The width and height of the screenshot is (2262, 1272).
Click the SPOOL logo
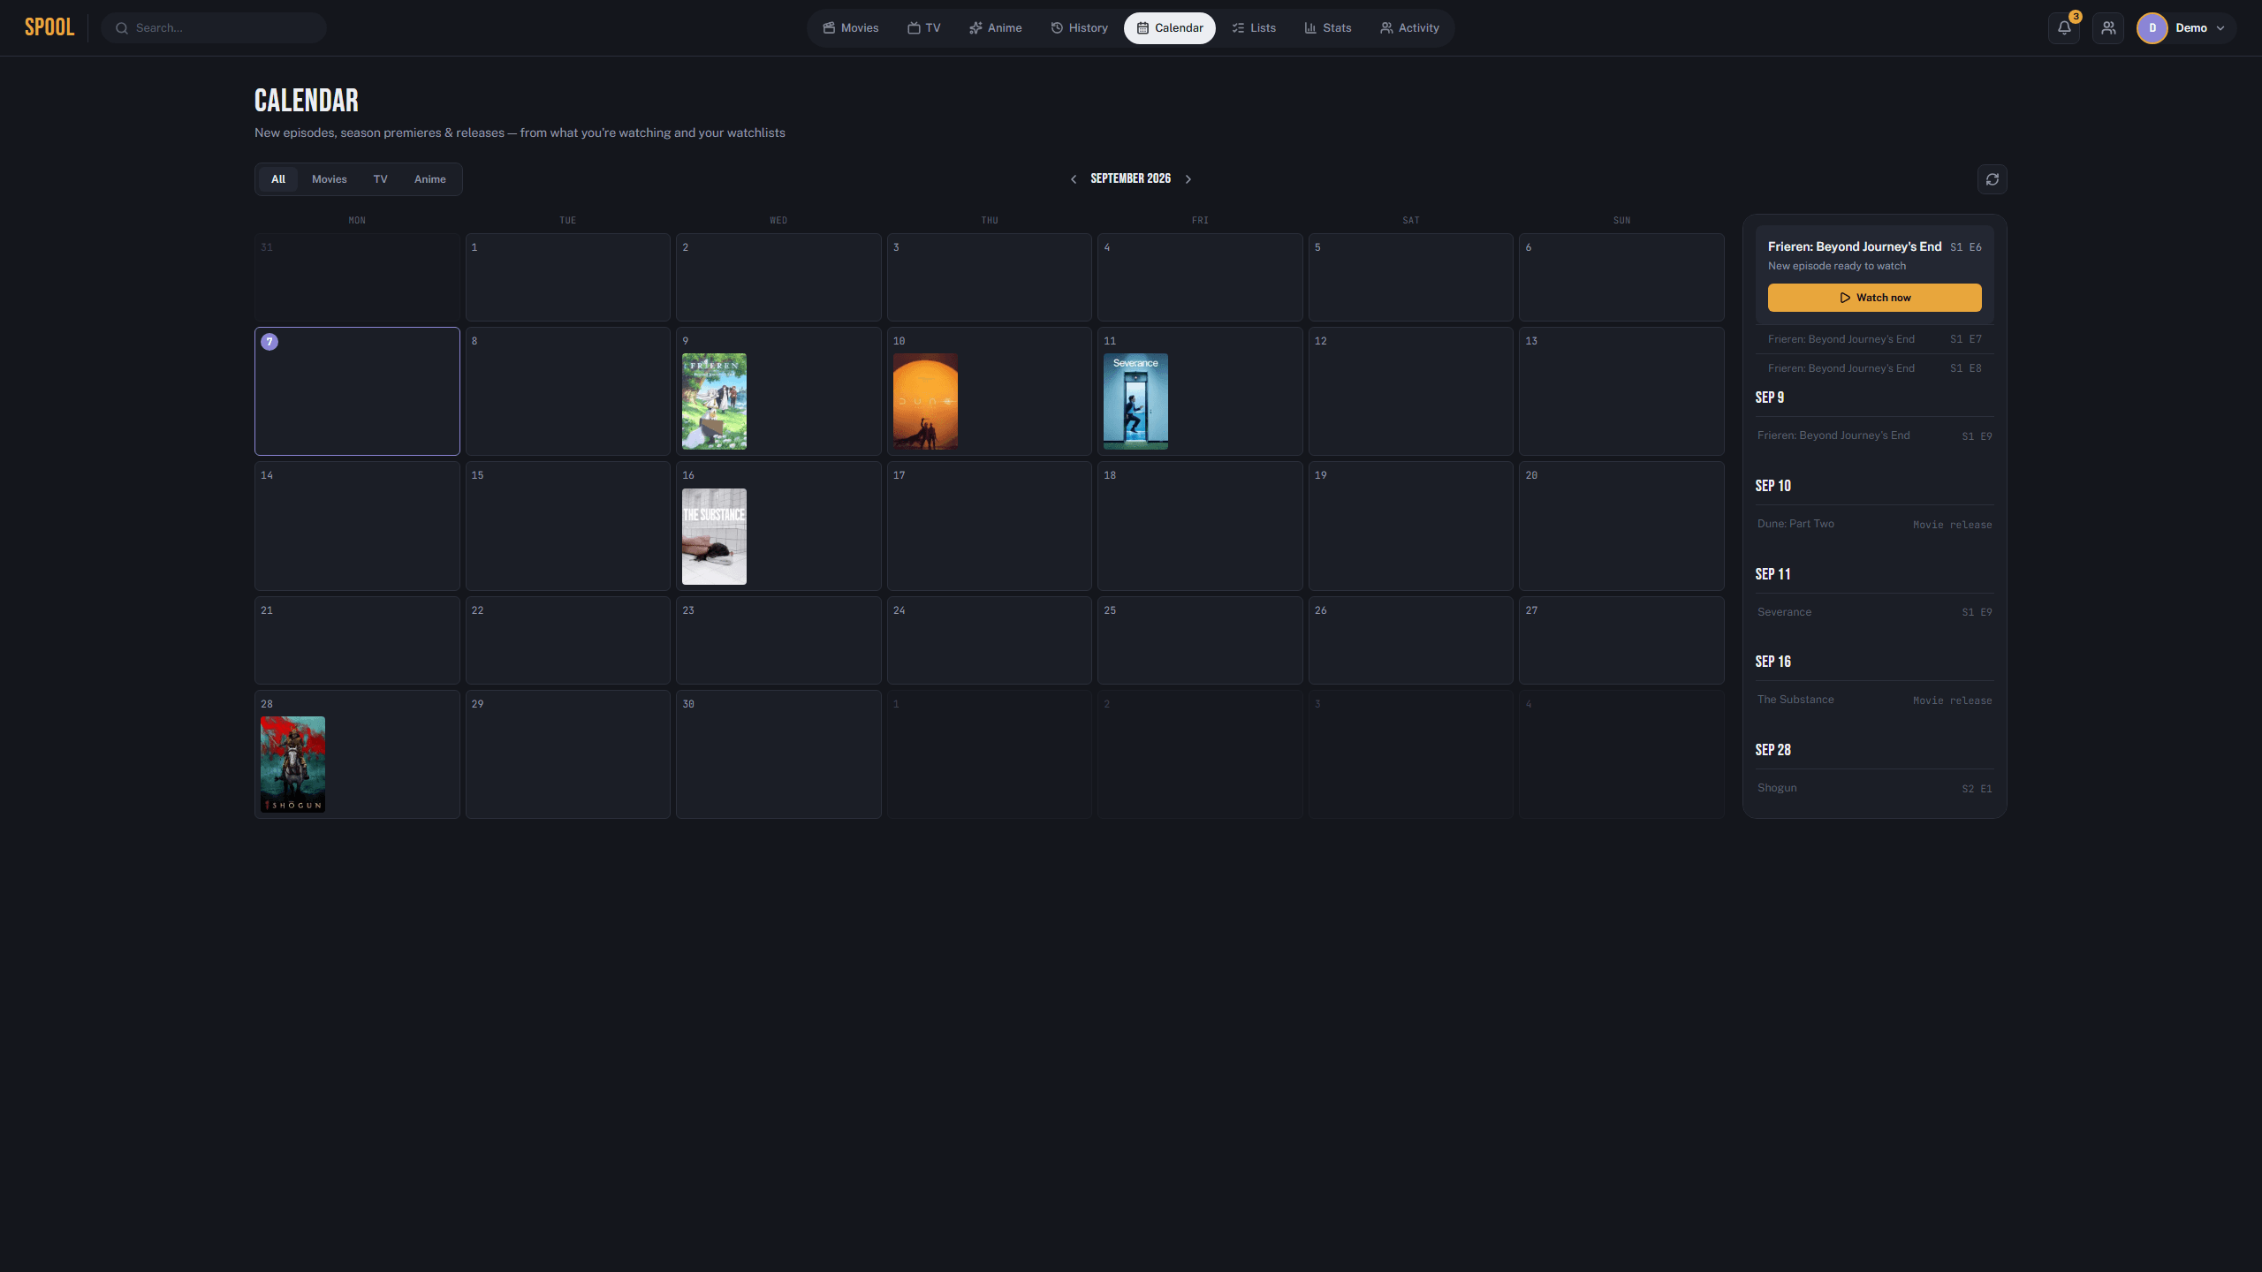click(49, 27)
